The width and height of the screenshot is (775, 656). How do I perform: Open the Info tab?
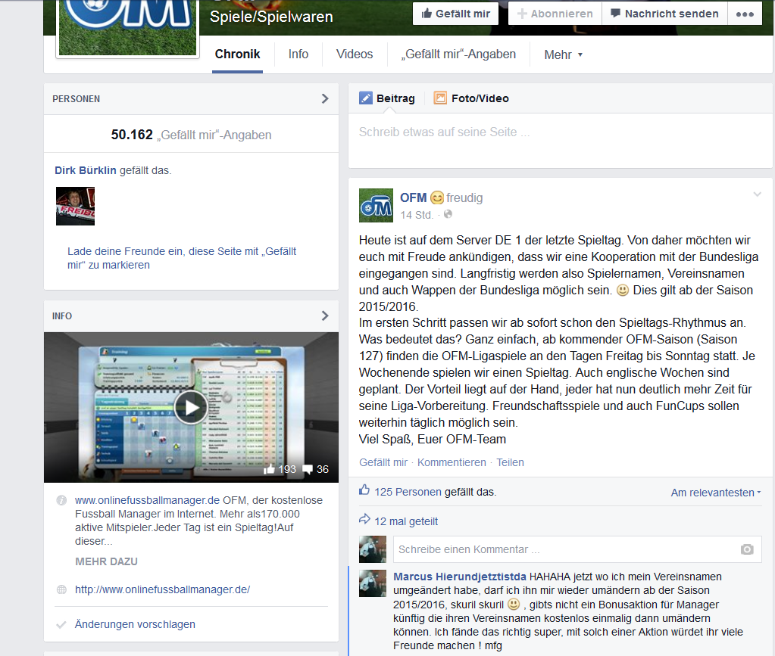click(298, 54)
